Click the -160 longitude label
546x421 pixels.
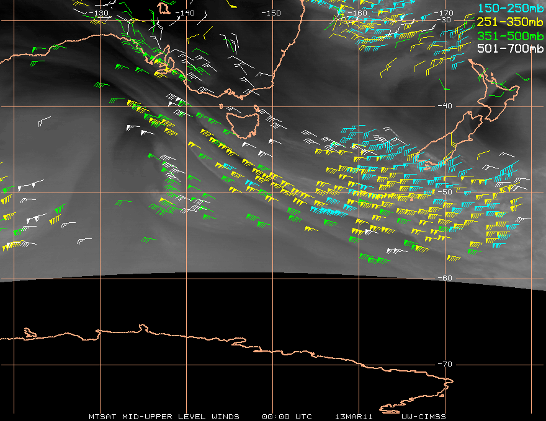pos(357,13)
